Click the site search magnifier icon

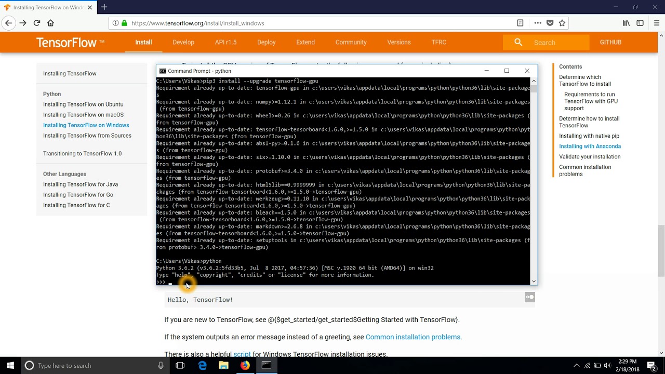click(x=518, y=42)
